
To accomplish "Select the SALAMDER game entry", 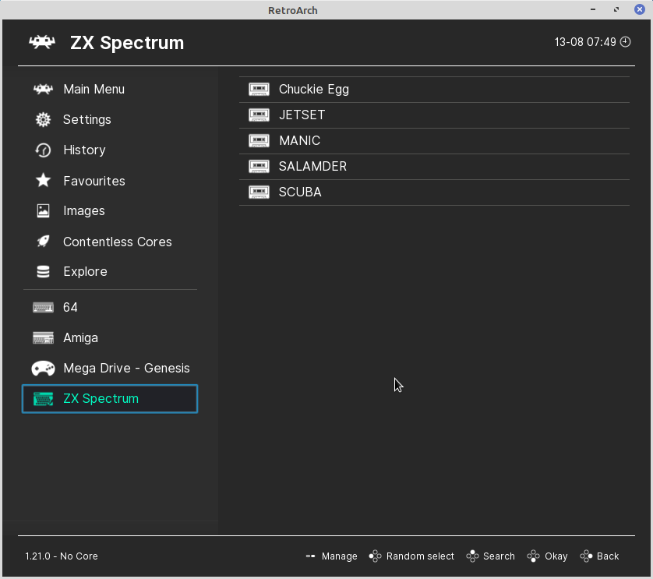I will 313,166.
